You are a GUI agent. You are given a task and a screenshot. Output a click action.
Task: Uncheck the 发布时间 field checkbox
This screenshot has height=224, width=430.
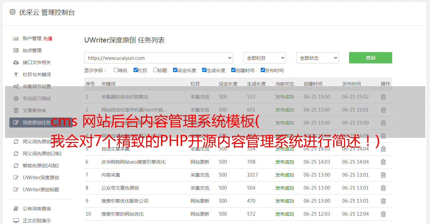[263, 70]
